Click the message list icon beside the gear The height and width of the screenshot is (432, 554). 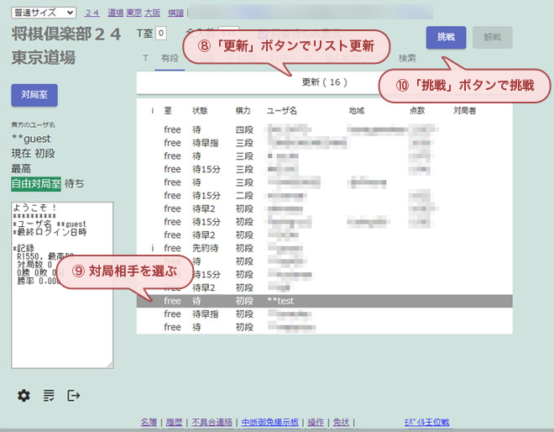(49, 395)
